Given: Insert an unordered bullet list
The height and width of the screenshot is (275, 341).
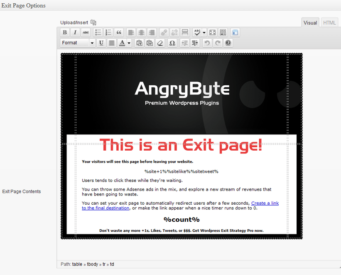Looking at the screenshot, I should pyautogui.click(x=98, y=32).
